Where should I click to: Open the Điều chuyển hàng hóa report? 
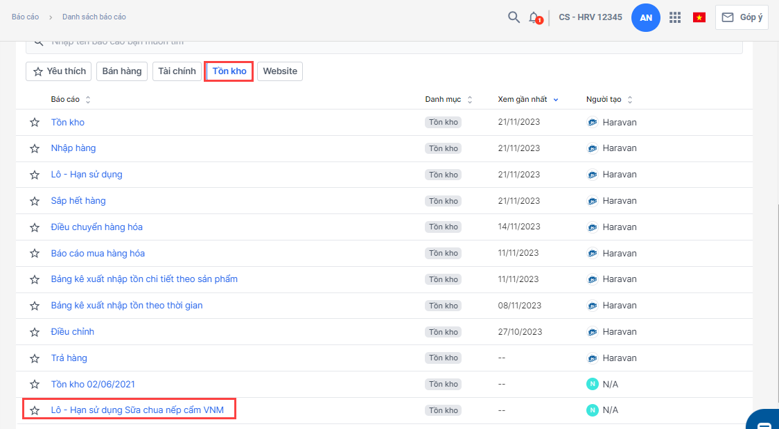pos(97,227)
